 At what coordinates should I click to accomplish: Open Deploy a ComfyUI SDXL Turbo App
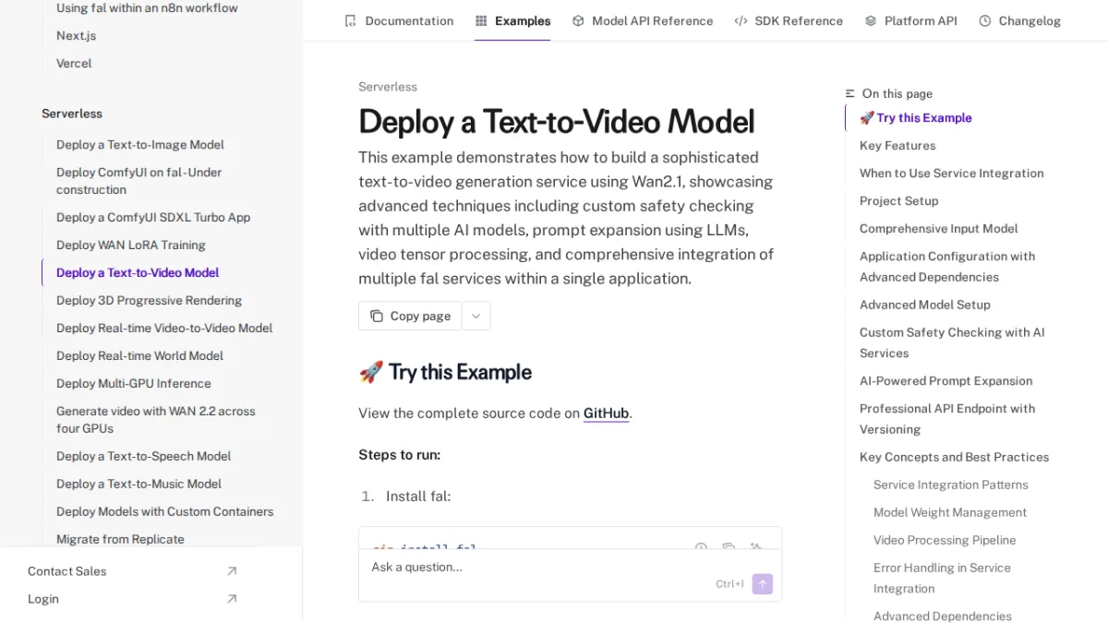click(x=153, y=218)
